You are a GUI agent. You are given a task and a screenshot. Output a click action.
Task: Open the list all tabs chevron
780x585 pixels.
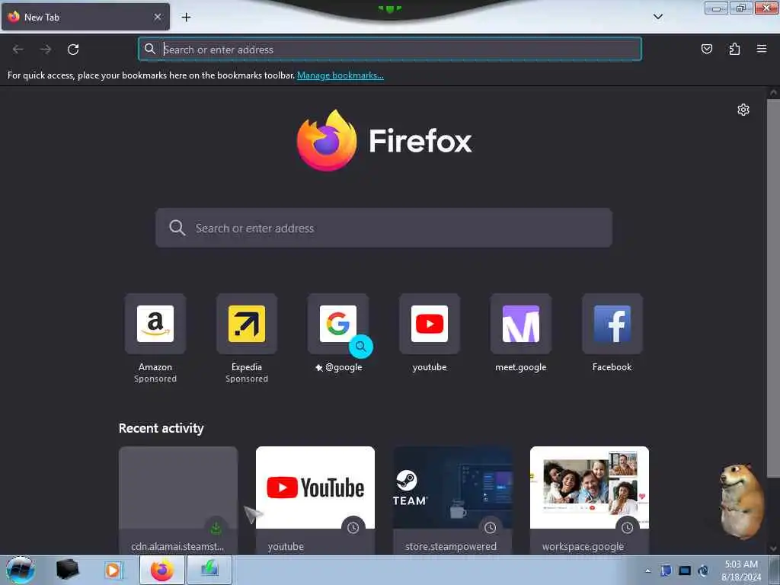(x=657, y=17)
